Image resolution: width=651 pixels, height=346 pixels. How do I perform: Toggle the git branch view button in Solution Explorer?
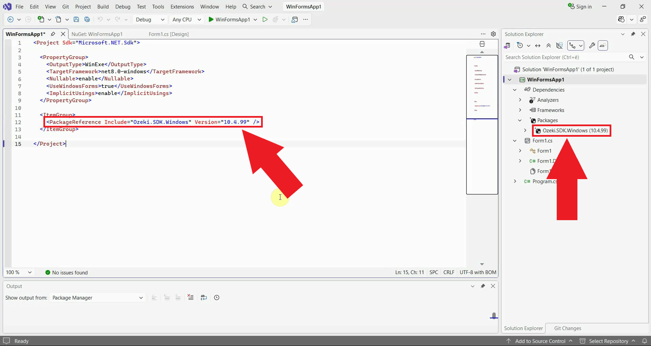click(x=572, y=45)
